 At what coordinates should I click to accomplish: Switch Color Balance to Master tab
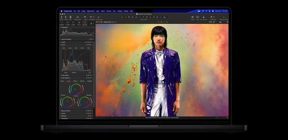(x=62, y=81)
